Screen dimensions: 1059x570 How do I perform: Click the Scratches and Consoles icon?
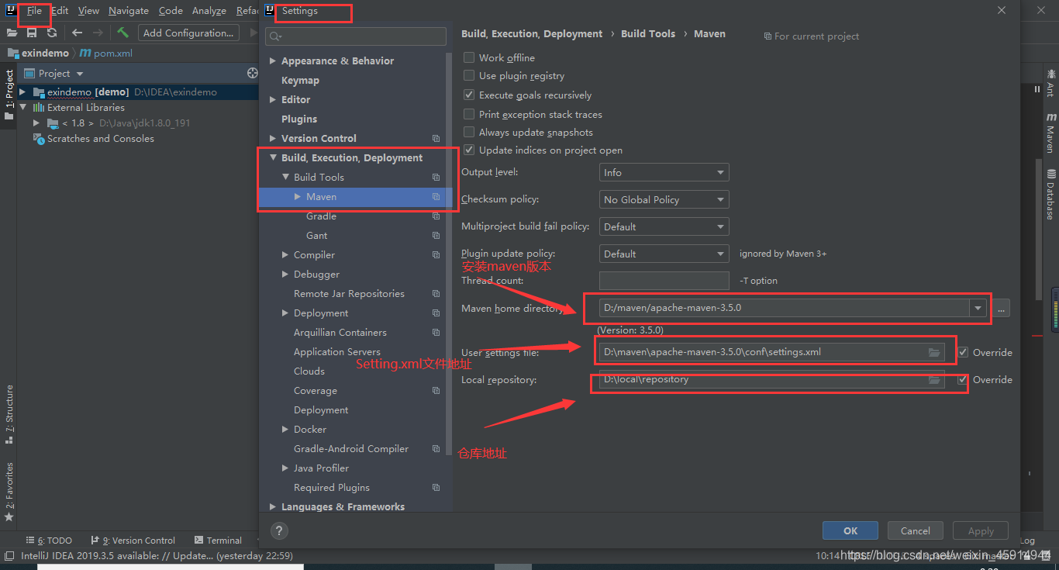coord(39,138)
